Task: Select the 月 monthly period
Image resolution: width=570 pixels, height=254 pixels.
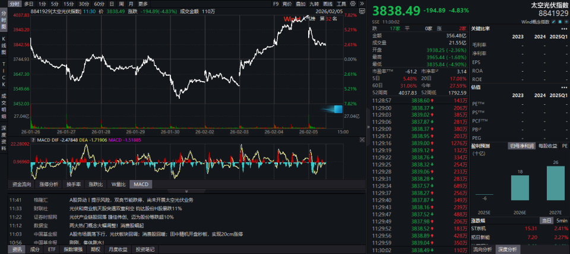Action: click(x=131, y=4)
